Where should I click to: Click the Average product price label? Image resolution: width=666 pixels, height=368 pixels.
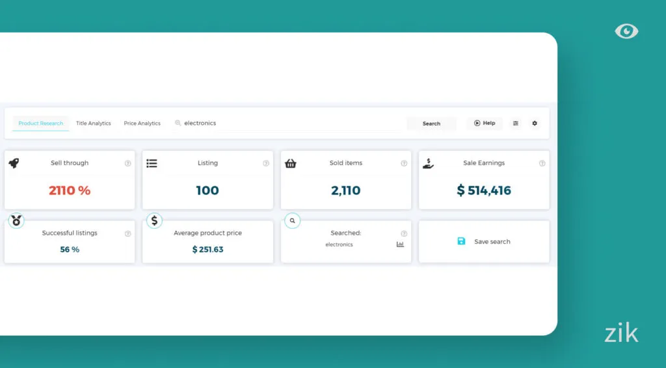tap(207, 233)
